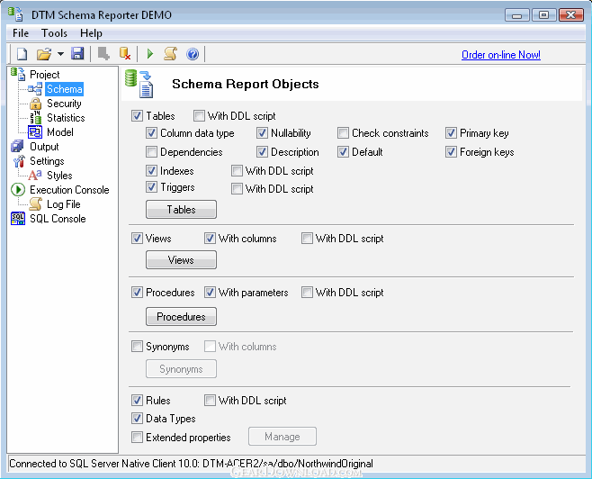Click the Security padlock icon
This screenshot has width=592, height=479.
[x=35, y=104]
